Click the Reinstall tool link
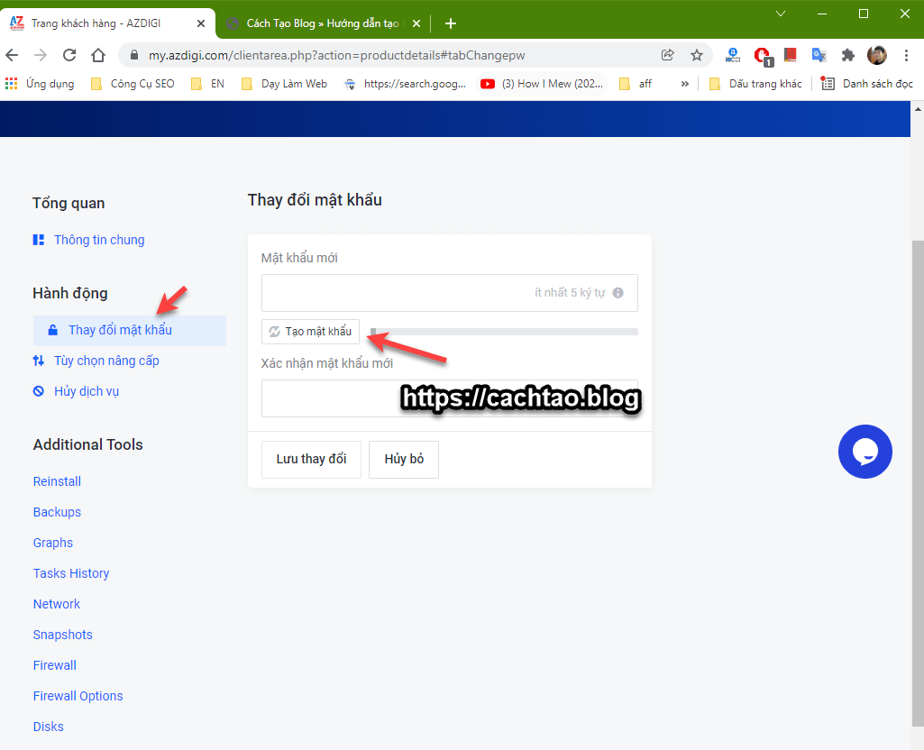924x750 pixels. pyautogui.click(x=57, y=481)
